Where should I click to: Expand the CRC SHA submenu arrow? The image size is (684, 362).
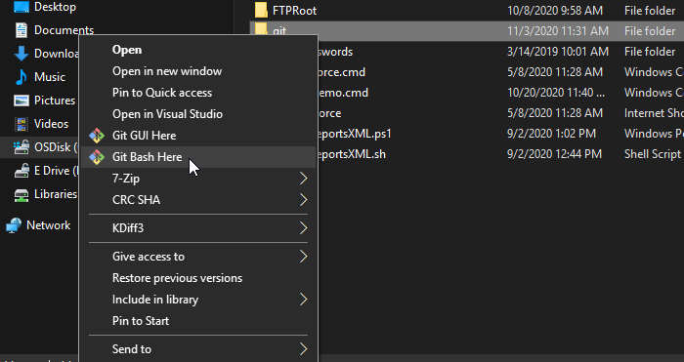click(x=303, y=199)
